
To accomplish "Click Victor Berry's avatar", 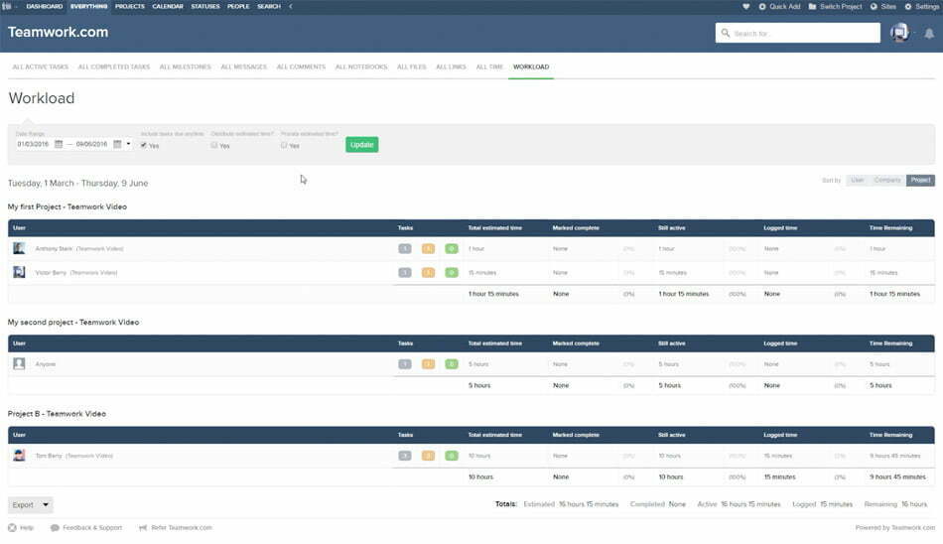I will (x=19, y=272).
